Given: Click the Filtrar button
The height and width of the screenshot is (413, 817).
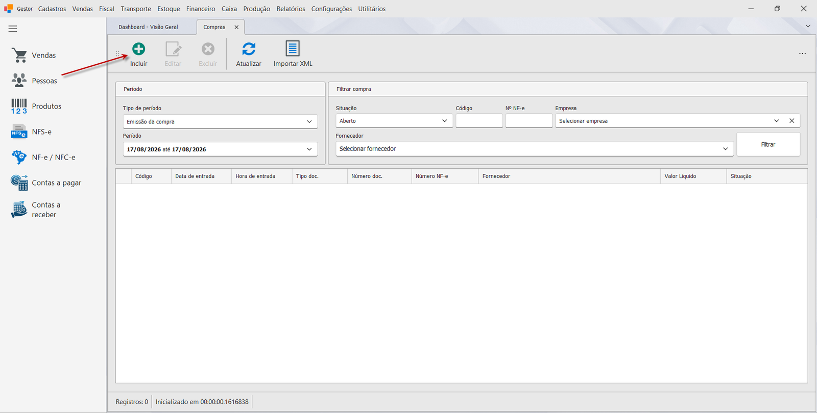Looking at the screenshot, I should point(768,144).
